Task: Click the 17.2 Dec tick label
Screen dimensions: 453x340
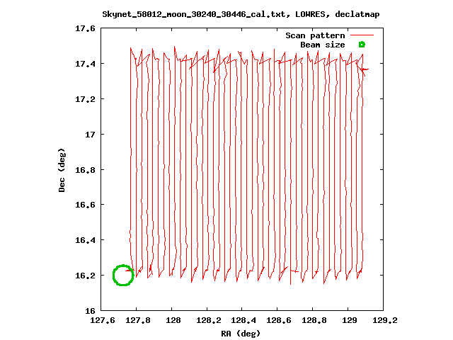Action: point(85,99)
